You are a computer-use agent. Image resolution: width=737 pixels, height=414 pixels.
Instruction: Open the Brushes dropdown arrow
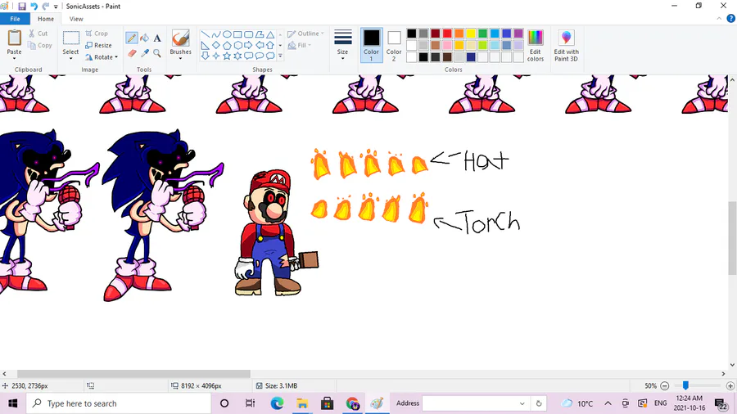coord(180,59)
